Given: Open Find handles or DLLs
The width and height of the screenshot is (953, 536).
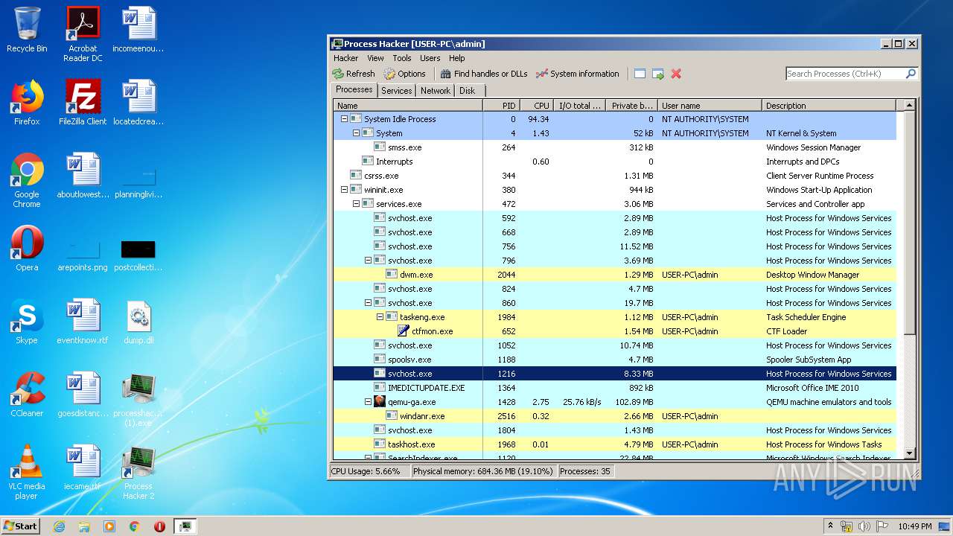Looking at the screenshot, I should pyautogui.click(x=483, y=74).
